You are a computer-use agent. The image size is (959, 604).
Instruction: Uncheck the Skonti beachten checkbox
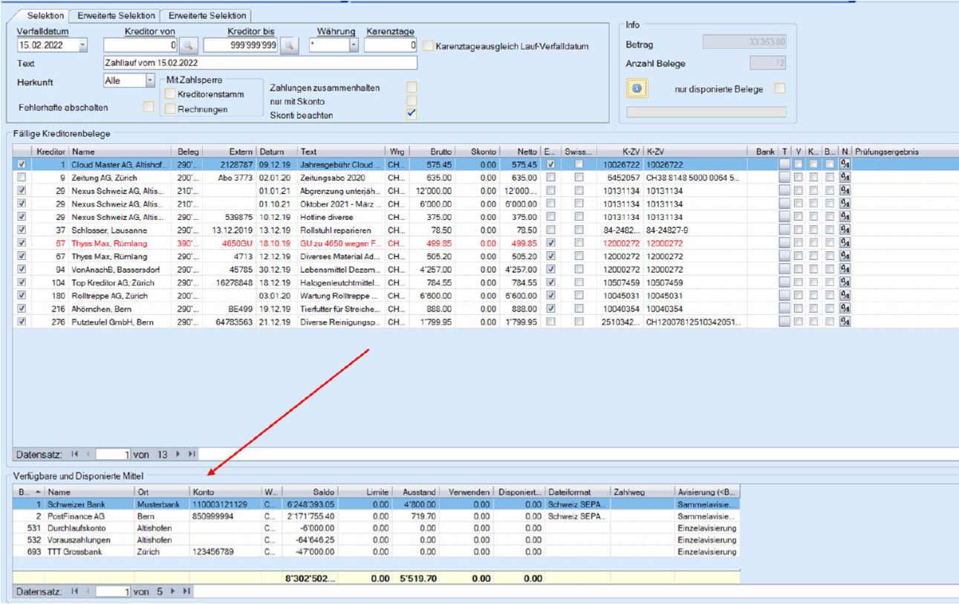412,114
